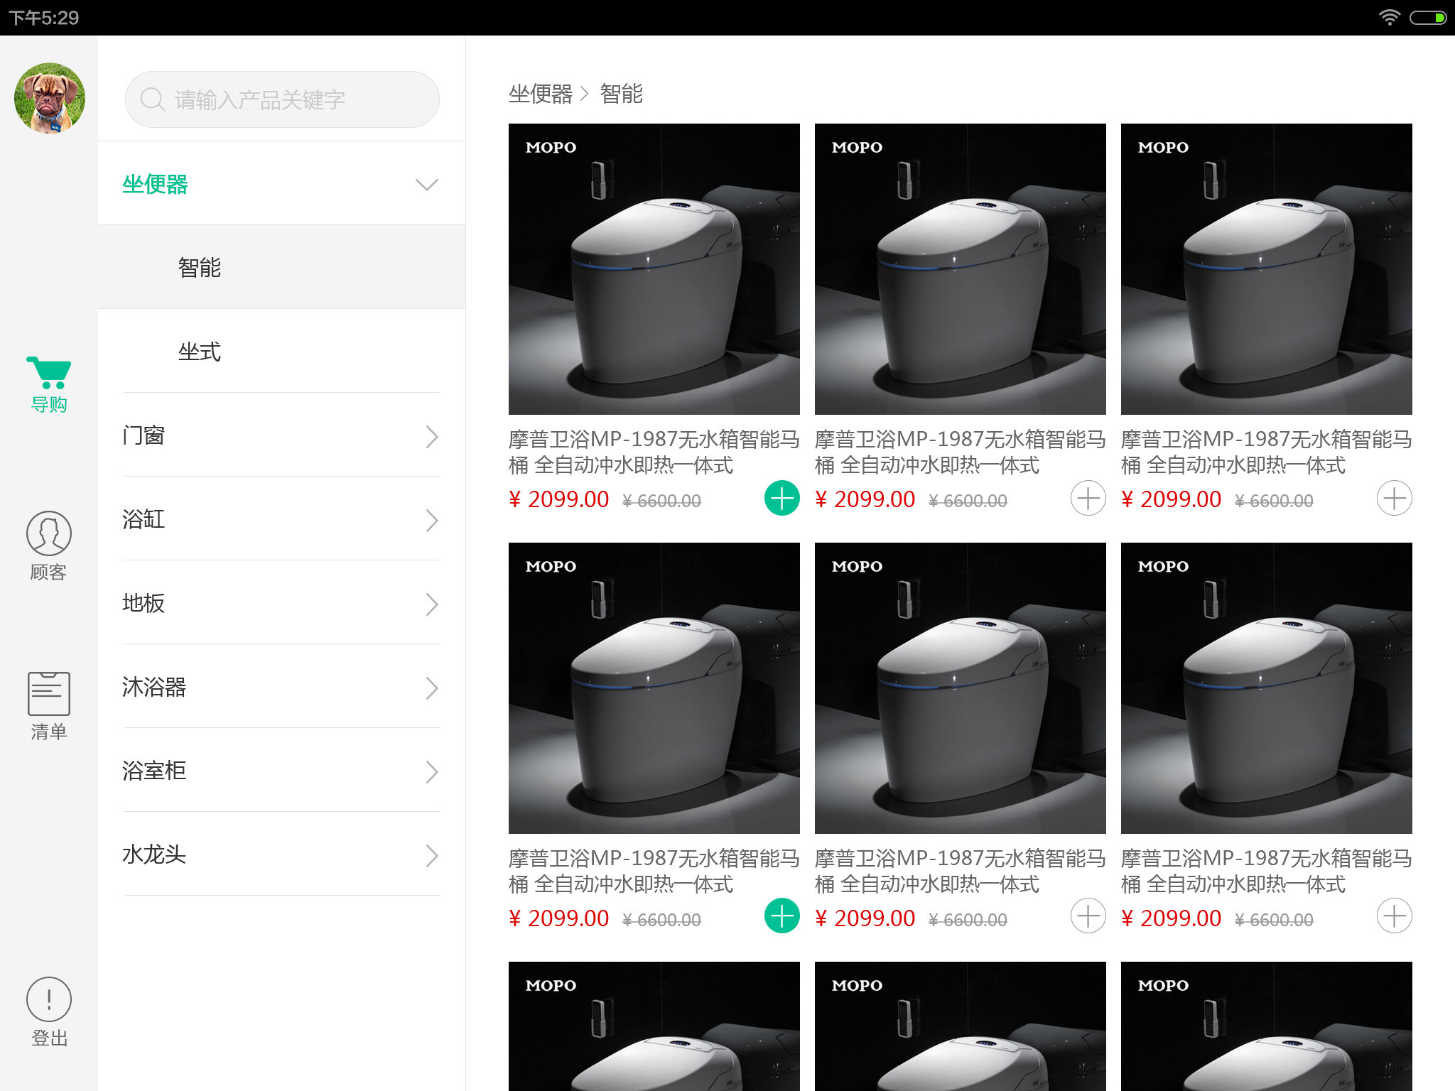Expand the 水龙头 category arrow
1455x1091 pixels.
[x=432, y=855]
